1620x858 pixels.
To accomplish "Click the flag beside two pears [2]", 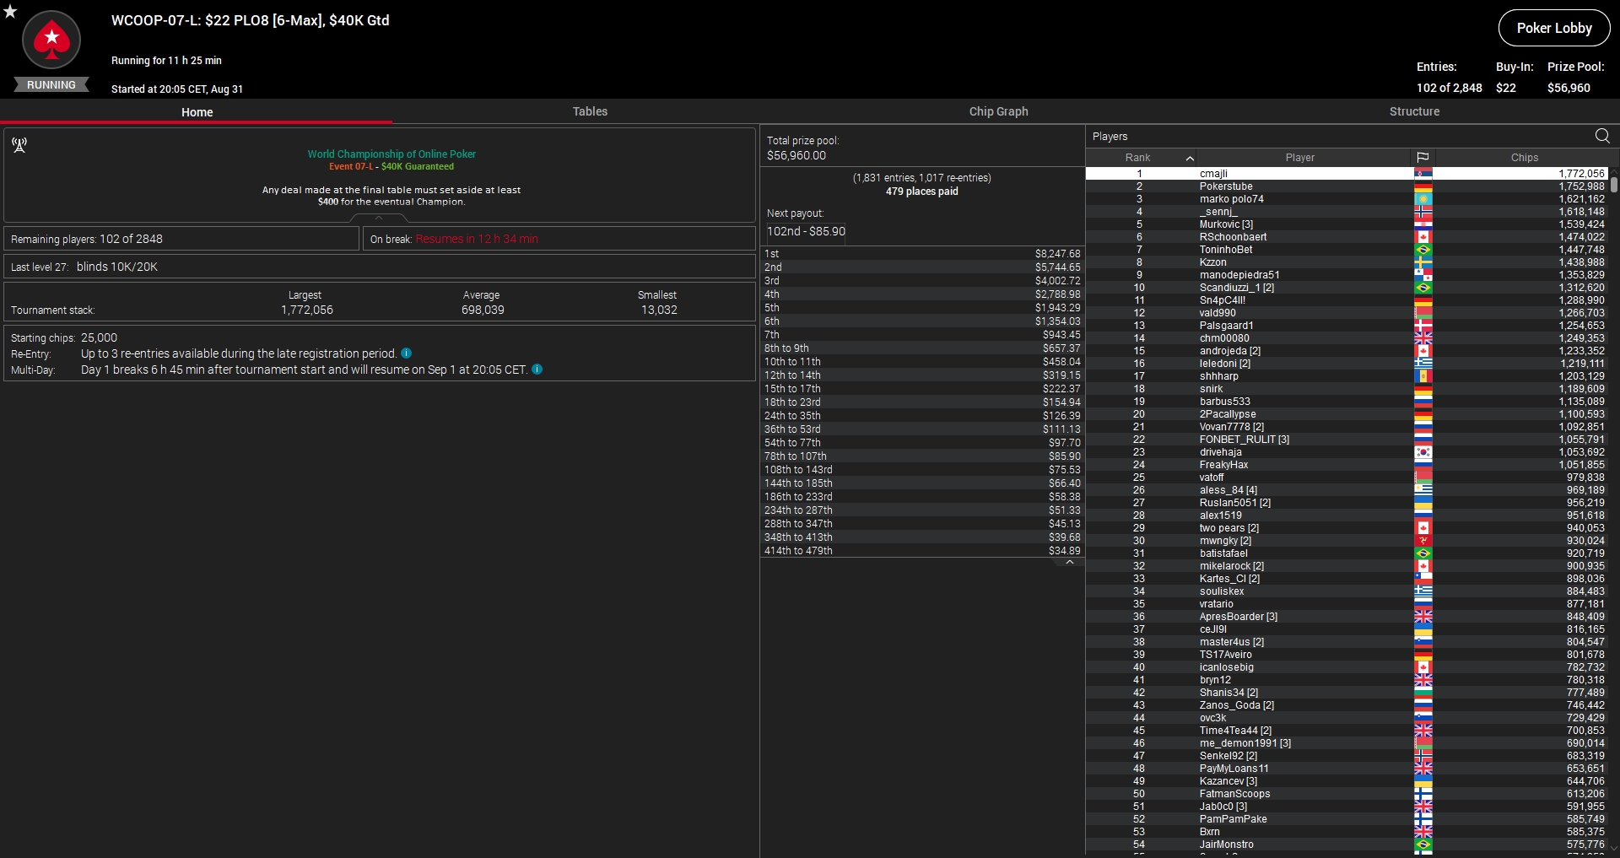I will [x=1423, y=528].
